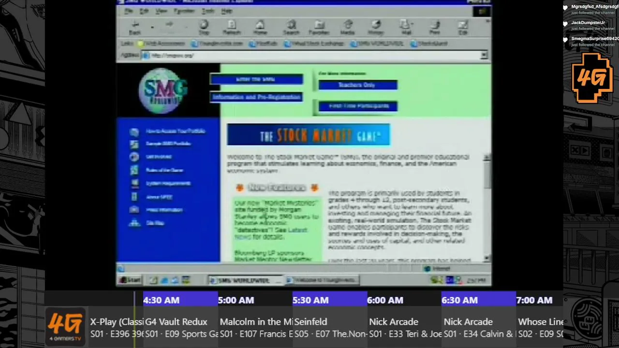Click the page scrollbar down arrow
619x348 pixels.
(x=486, y=259)
